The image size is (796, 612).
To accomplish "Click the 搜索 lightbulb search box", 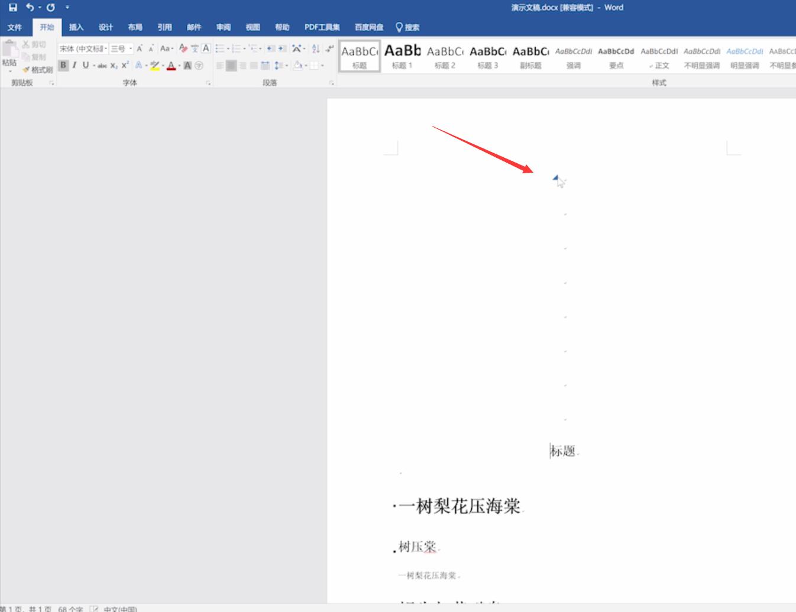I will (408, 27).
